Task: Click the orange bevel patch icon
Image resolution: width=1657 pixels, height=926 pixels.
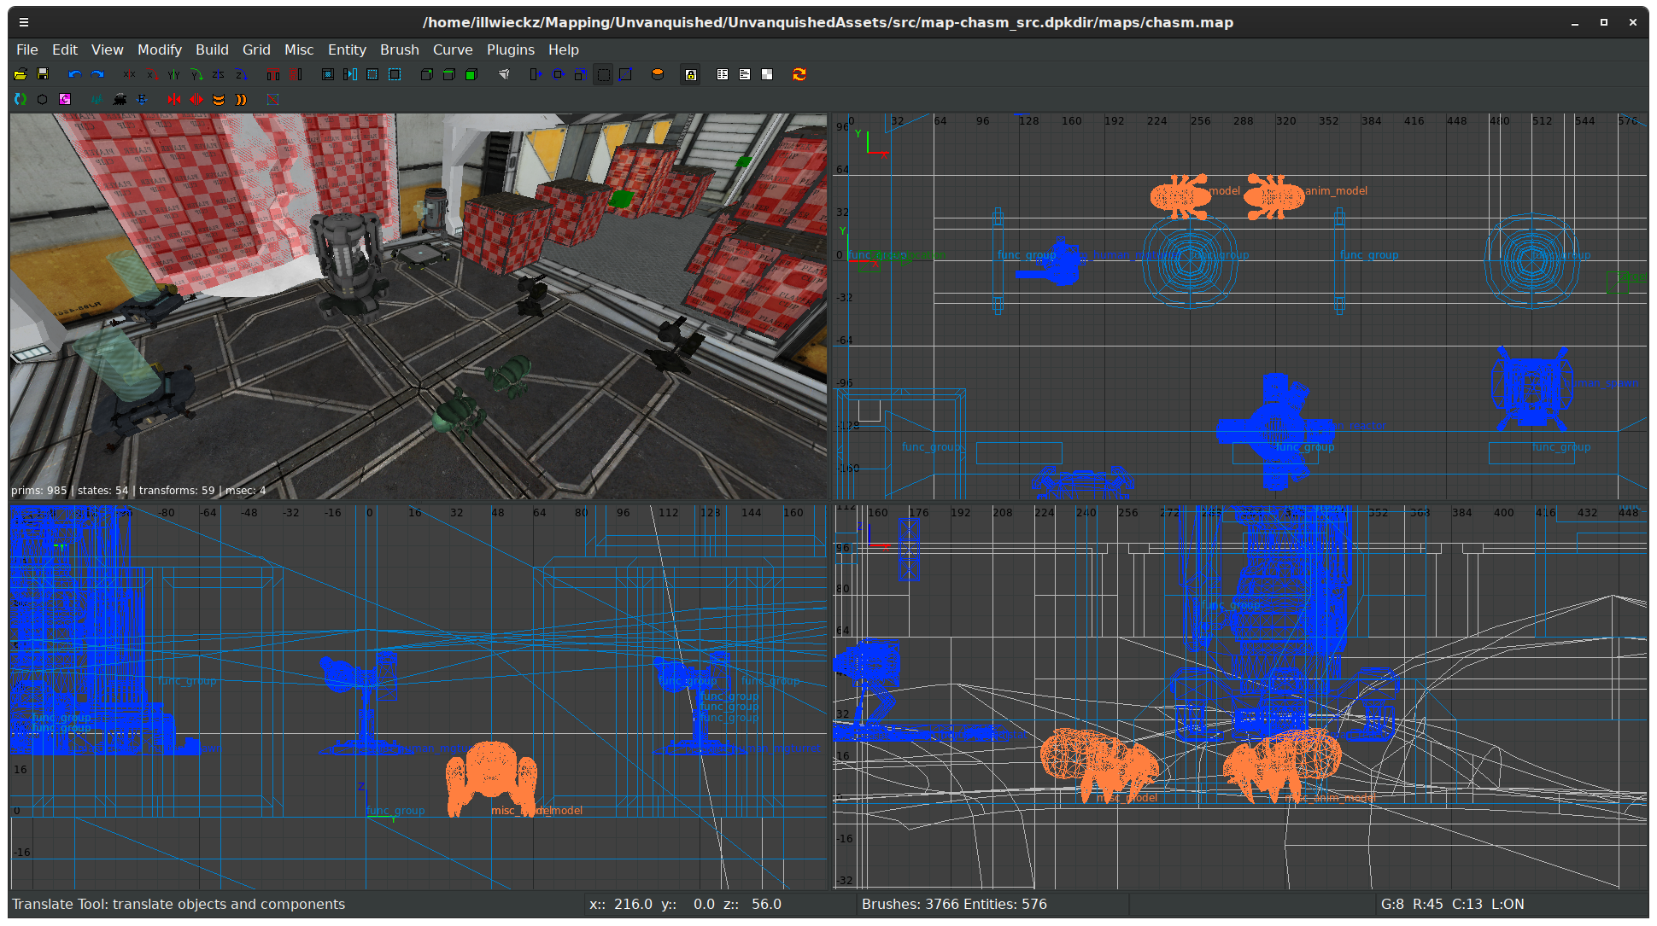Action: tap(219, 99)
